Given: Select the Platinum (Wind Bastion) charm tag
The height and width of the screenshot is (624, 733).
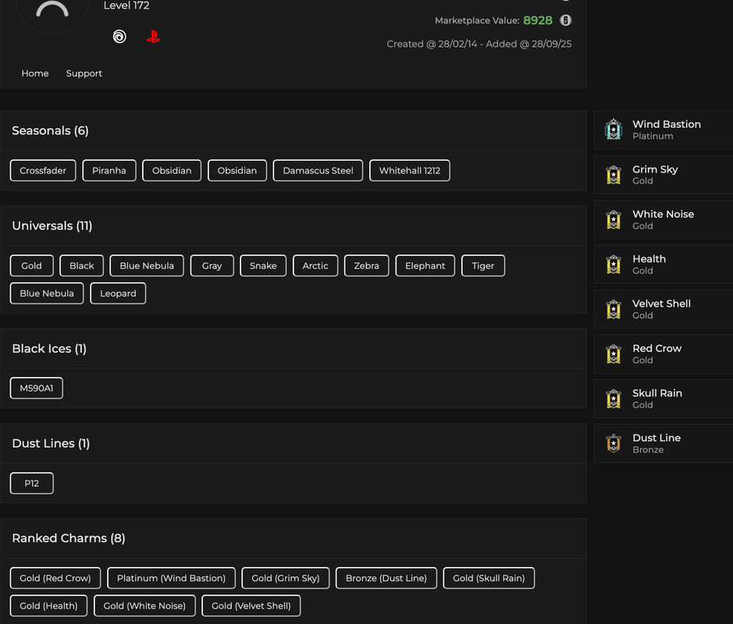Looking at the screenshot, I should point(171,578).
